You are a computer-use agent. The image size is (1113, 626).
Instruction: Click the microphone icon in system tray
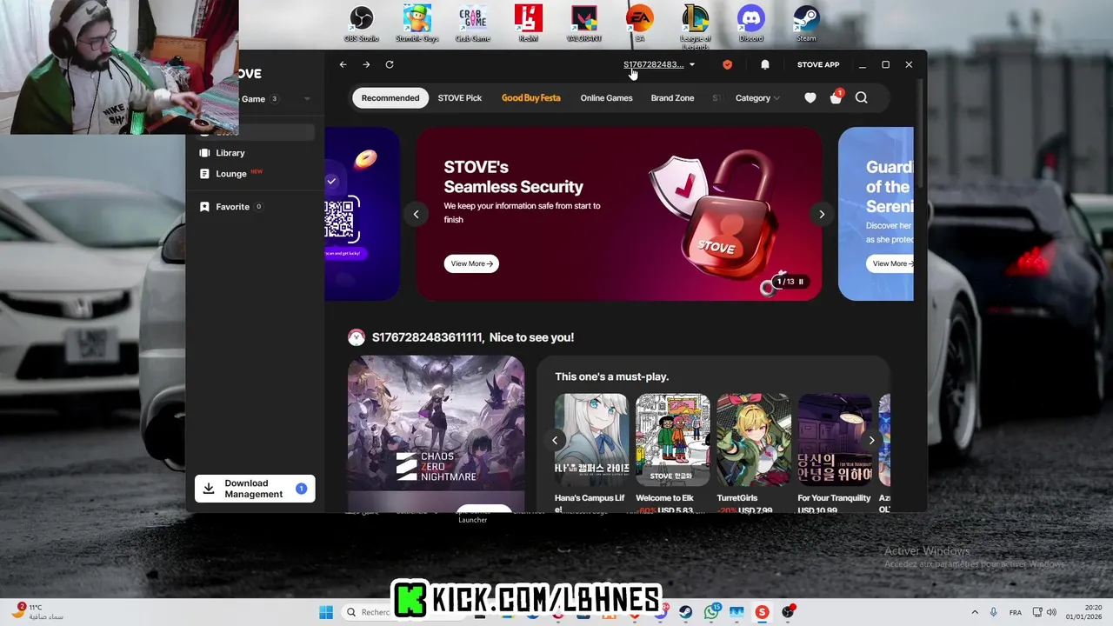[x=995, y=612]
